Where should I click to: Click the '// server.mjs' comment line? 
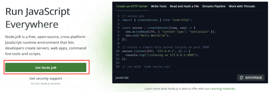tap(133, 16)
